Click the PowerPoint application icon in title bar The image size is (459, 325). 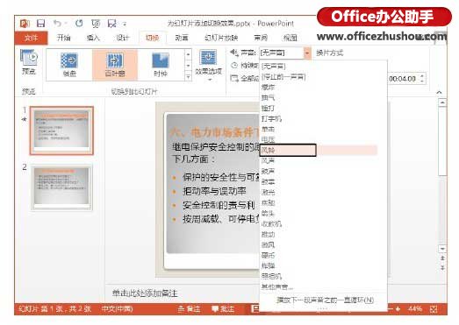point(25,24)
